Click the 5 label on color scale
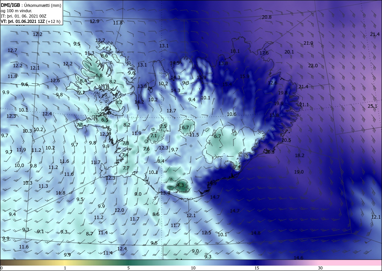 (x=128, y=268)
